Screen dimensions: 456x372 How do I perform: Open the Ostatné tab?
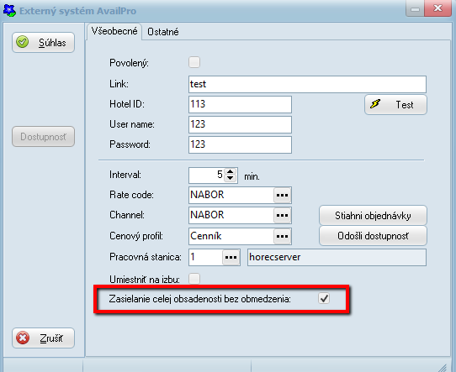(x=163, y=32)
